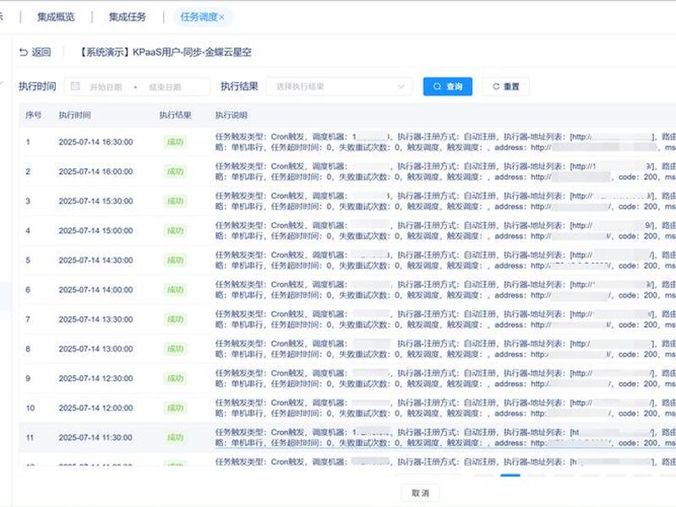Click the page title 【系统演示】KPaaS用户-同步-金蝶云星空
This screenshot has height=507, width=676.
point(165,52)
